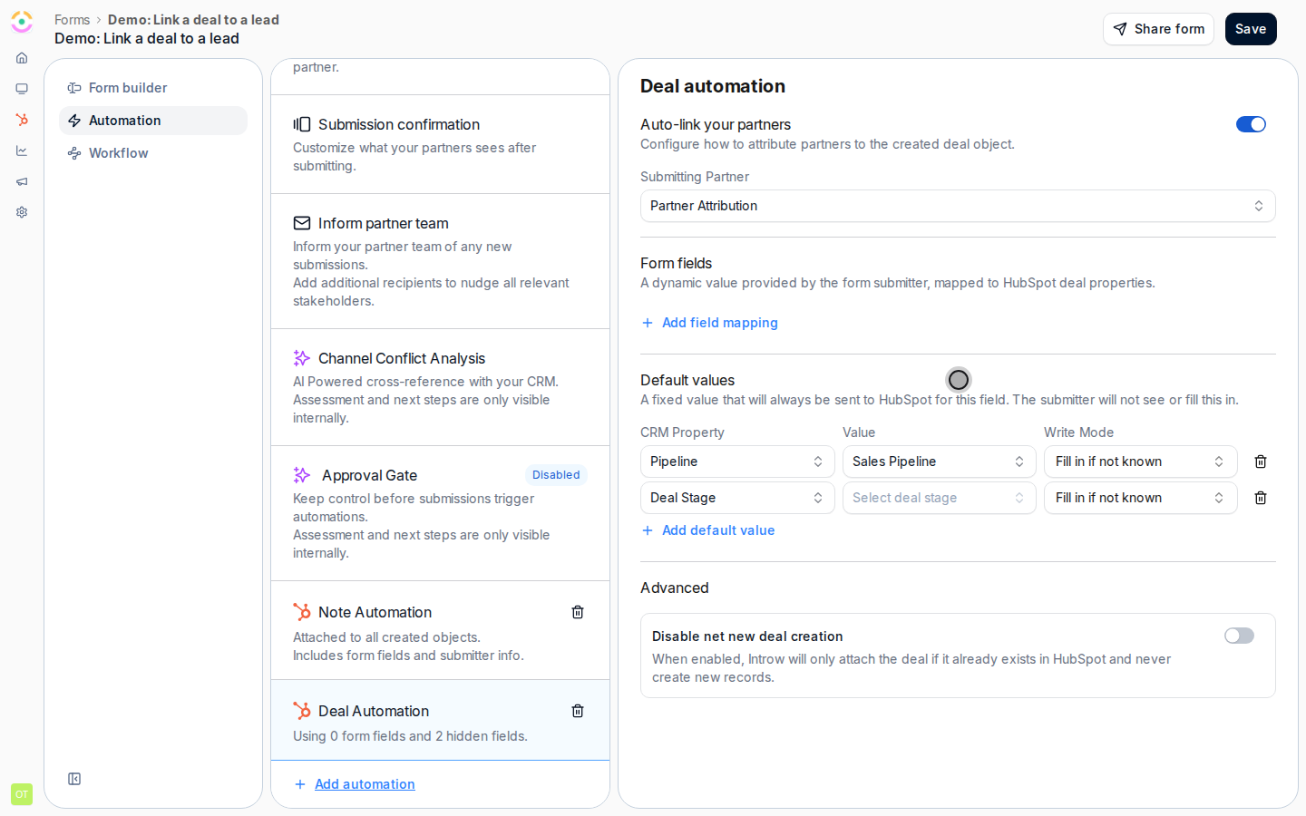The width and height of the screenshot is (1306, 816).
Task: Open the analytics chart icon in sidebar
Action: coord(22,151)
